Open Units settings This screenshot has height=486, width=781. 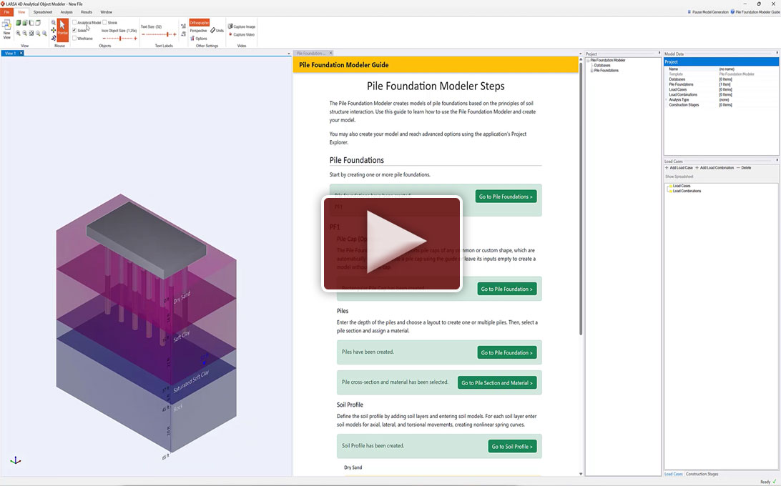[x=217, y=30]
